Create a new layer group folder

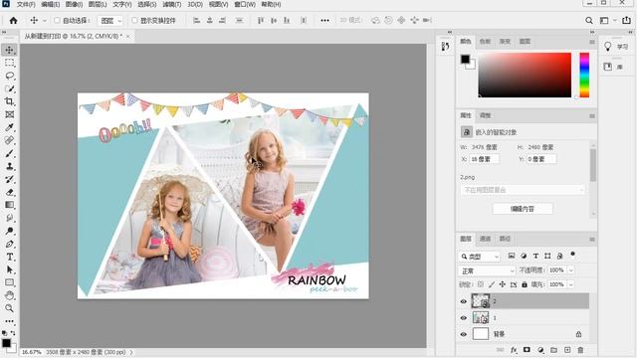coord(553,350)
